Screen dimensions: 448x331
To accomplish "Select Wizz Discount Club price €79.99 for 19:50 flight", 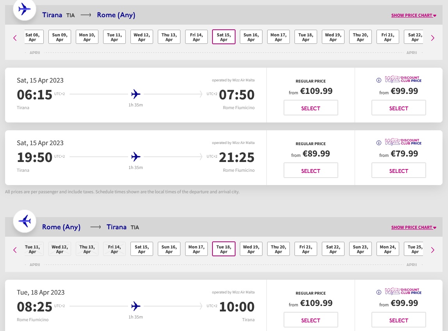I will pyautogui.click(x=398, y=171).
